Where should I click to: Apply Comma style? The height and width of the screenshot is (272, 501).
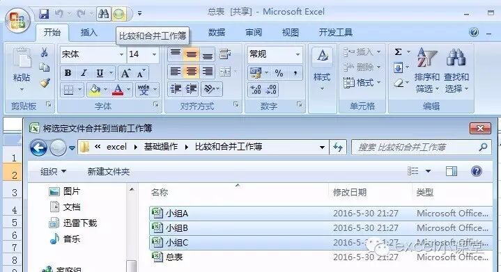coord(295,73)
